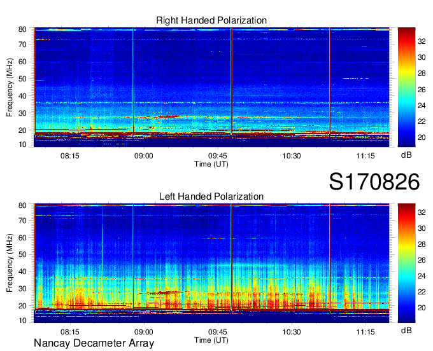Click 40 MHz tick on Right Handed plot
This screenshot has width=433, height=351.
22,96
